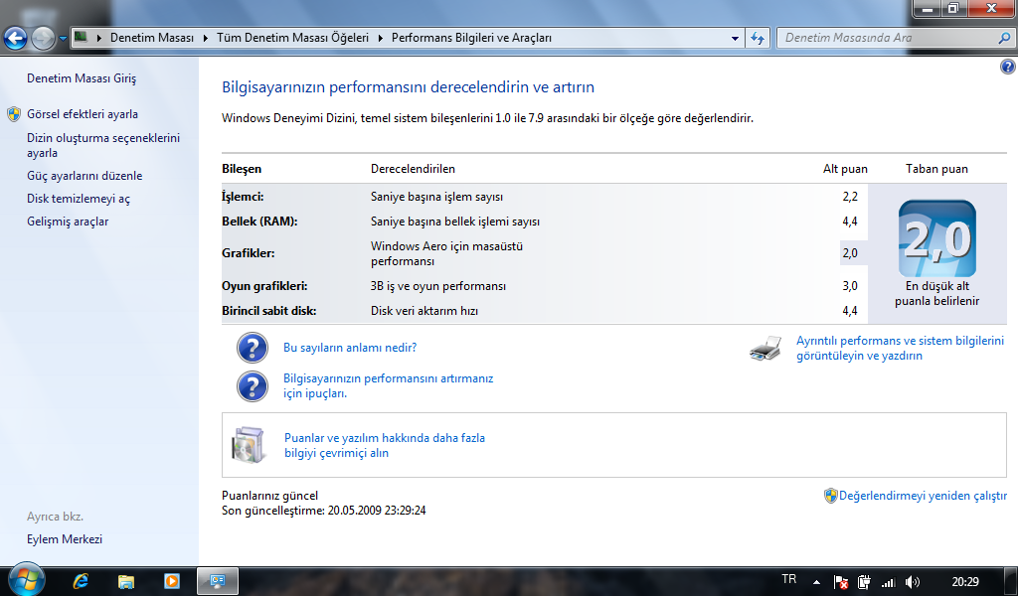The image size is (1018, 596).
Task: Click the volume speaker tray icon
Action: pos(913,582)
